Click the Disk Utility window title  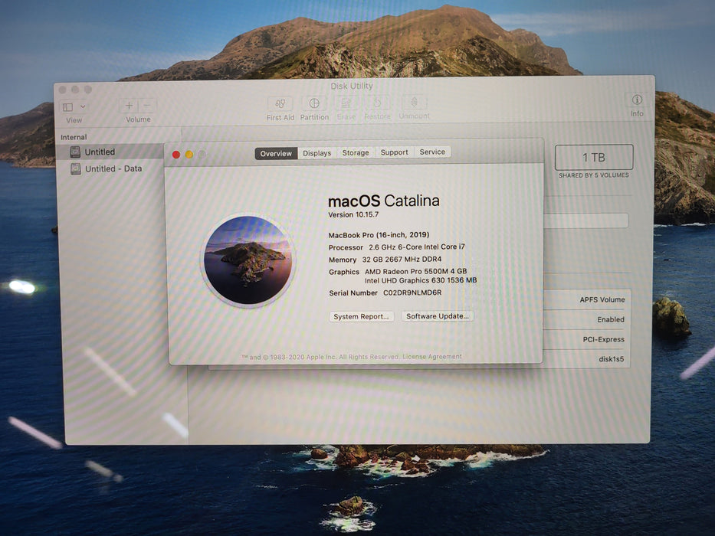352,86
